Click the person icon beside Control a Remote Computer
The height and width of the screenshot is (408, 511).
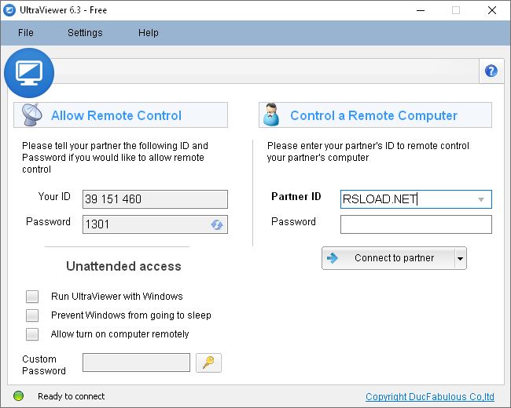click(x=272, y=115)
